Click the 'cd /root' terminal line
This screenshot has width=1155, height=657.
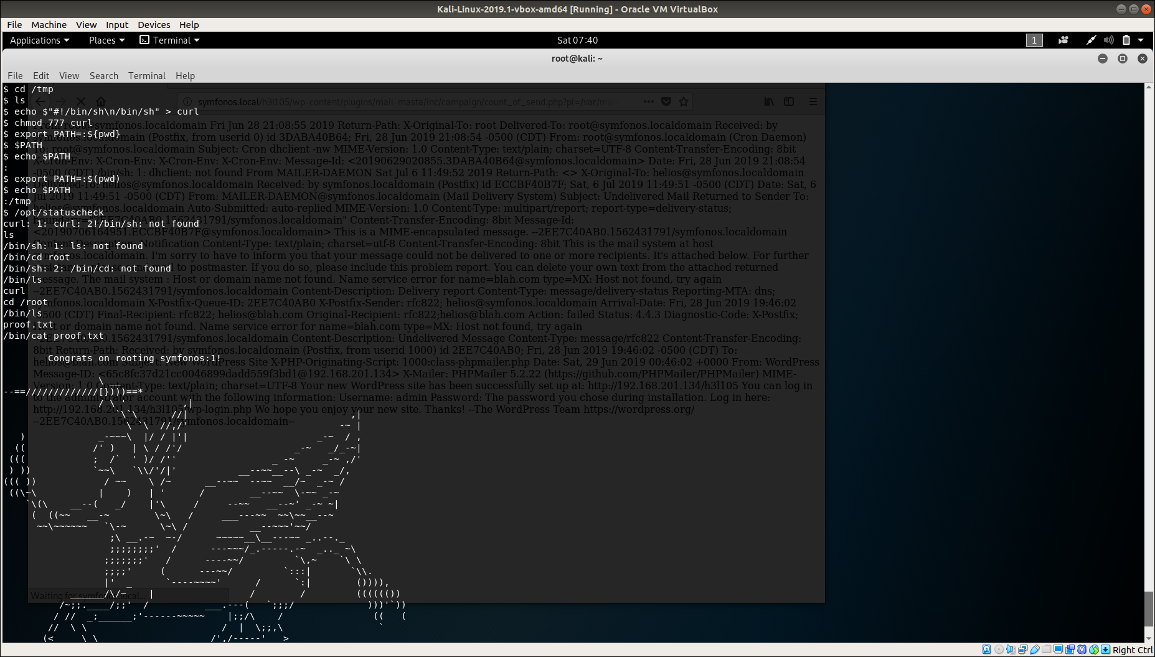[26, 302]
